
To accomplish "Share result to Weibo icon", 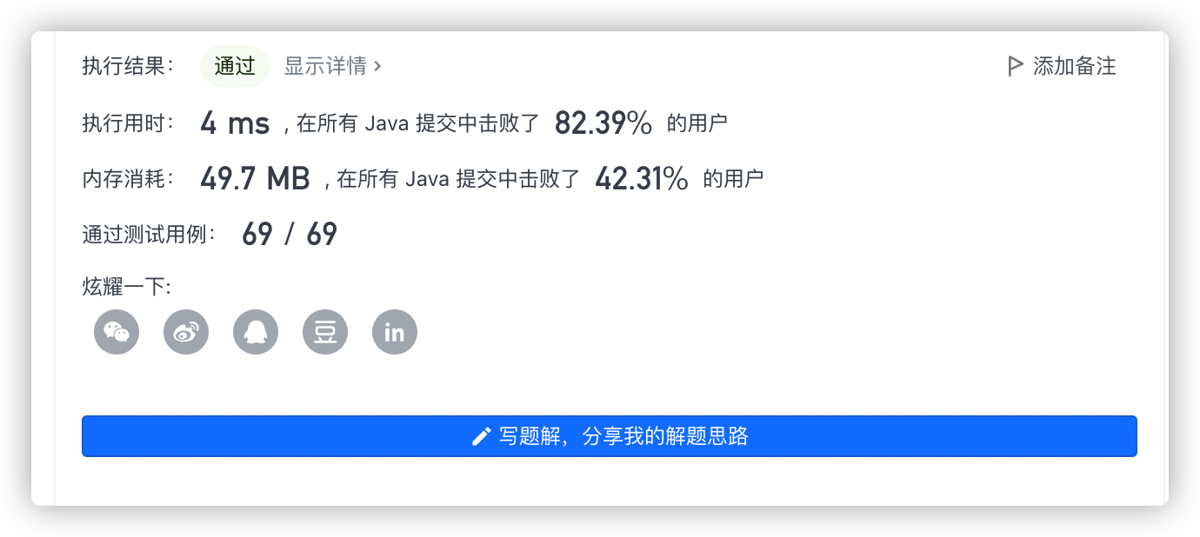I will click(186, 332).
